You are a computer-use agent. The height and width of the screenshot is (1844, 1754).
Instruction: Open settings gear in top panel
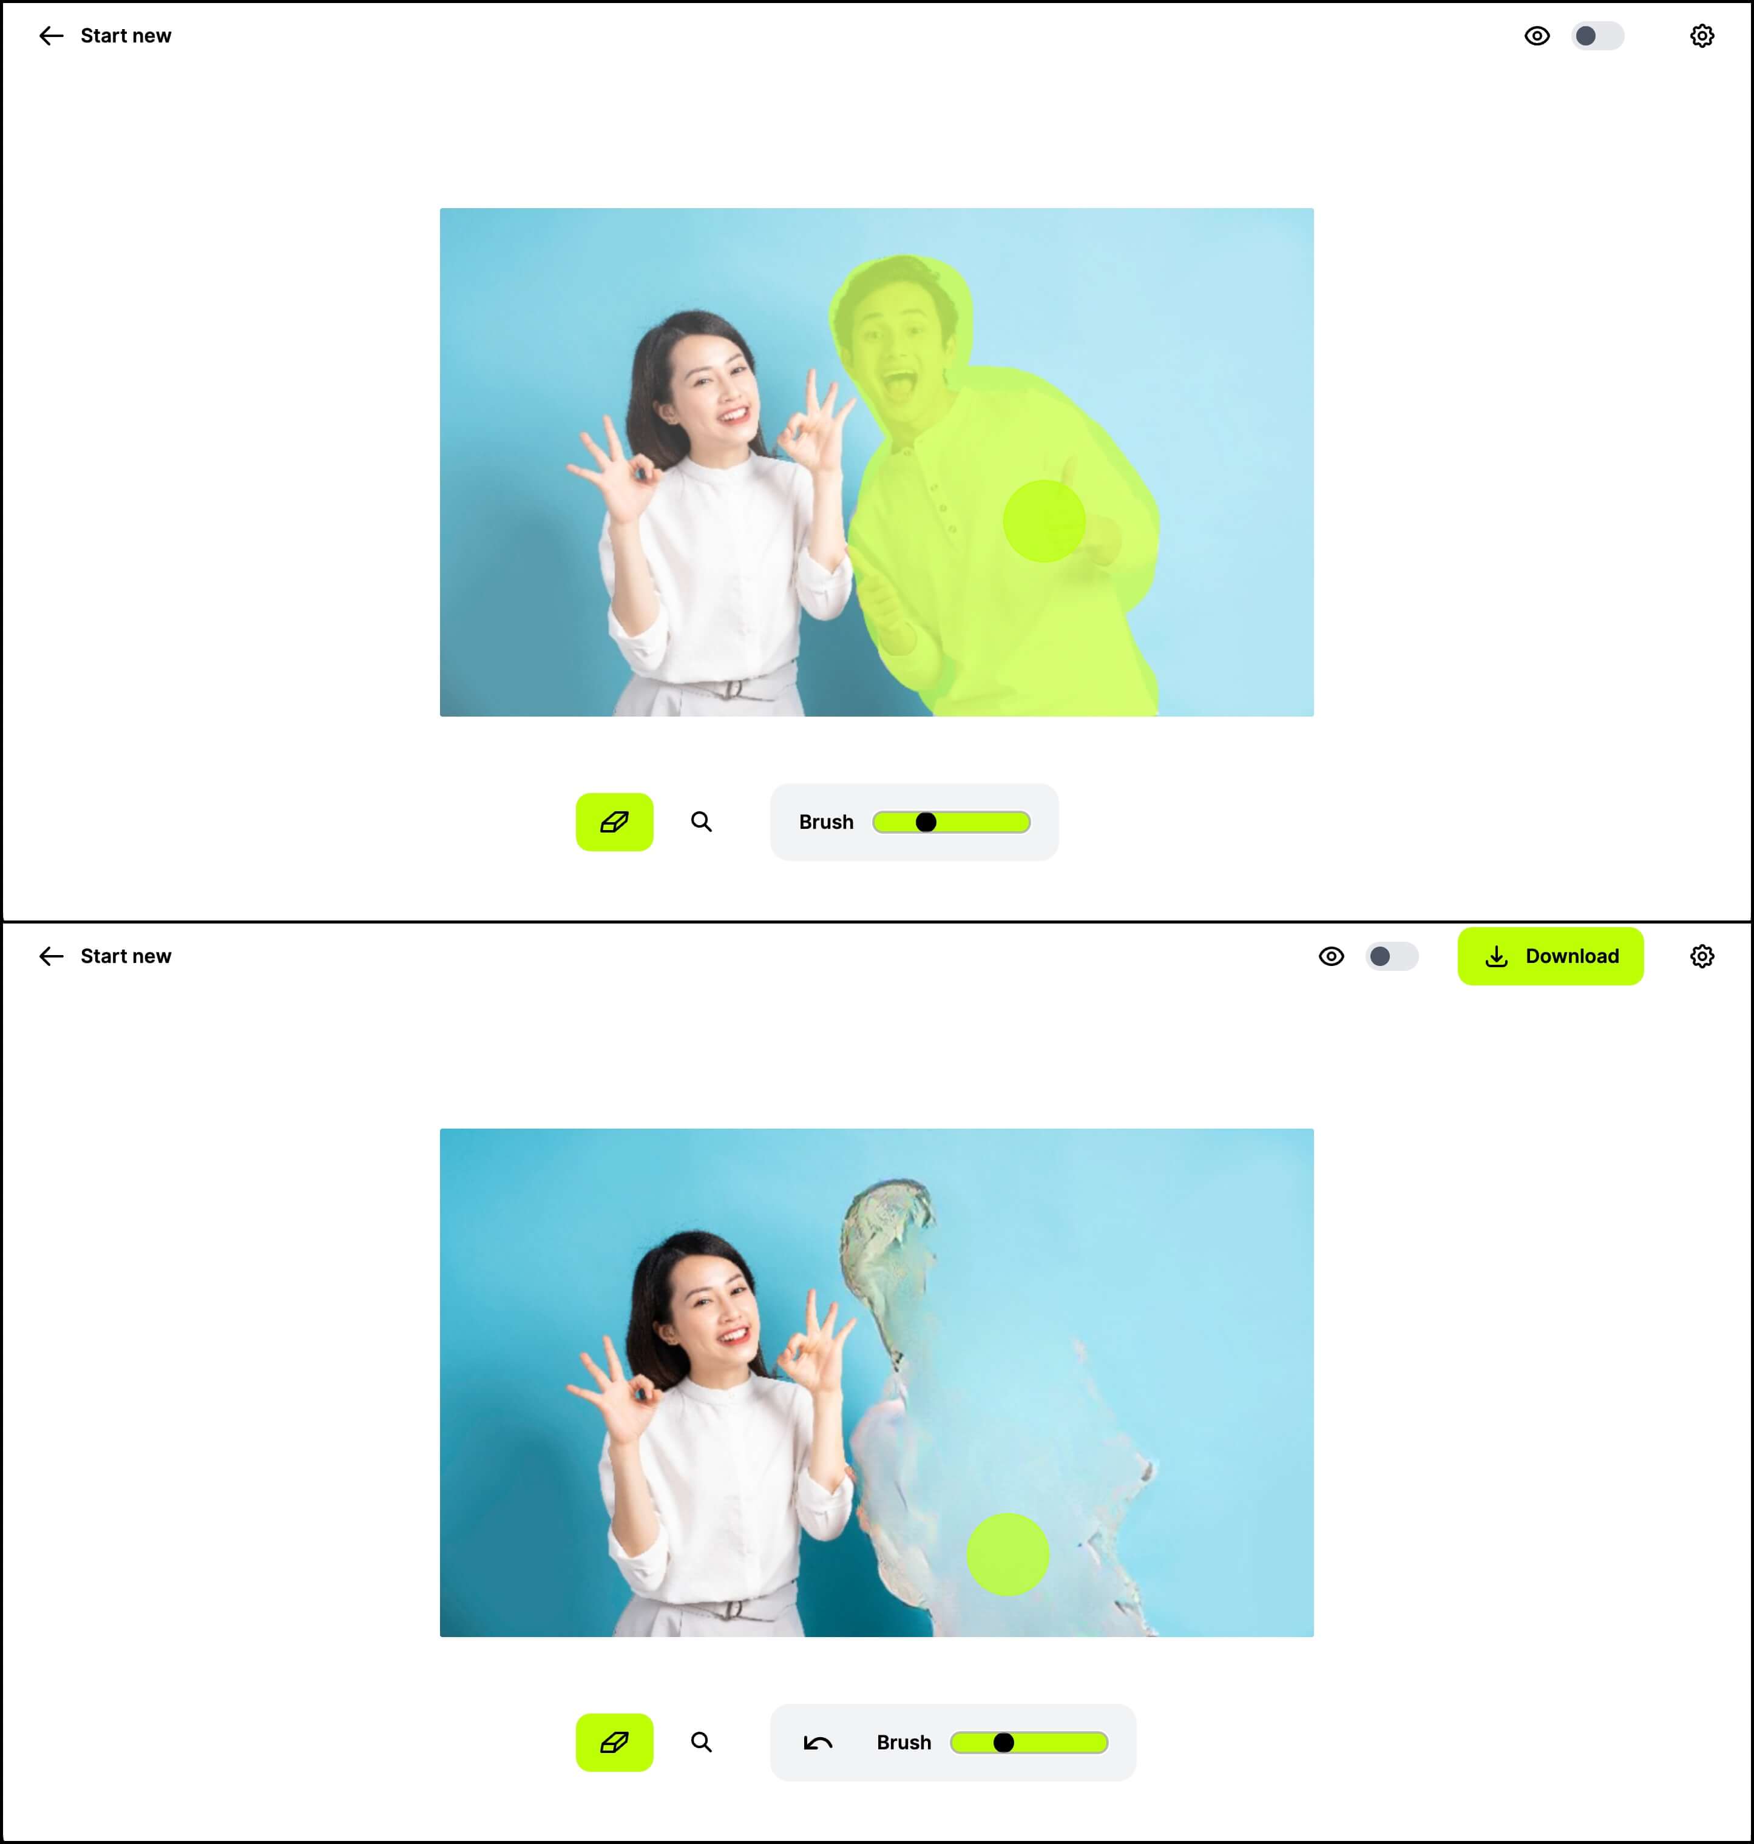[1702, 36]
